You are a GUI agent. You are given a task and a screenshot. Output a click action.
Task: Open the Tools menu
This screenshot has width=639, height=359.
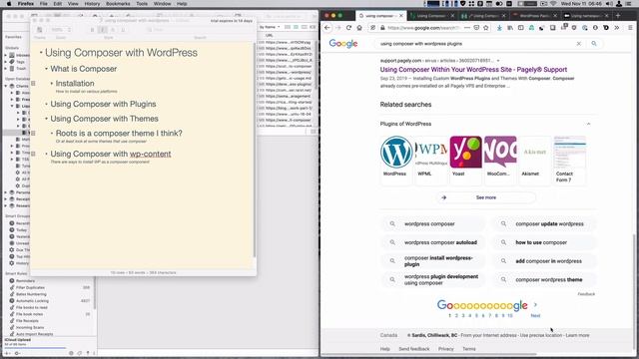(142, 4)
